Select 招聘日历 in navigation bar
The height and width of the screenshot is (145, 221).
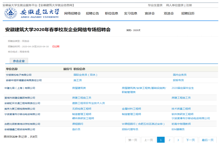pos(188,13)
